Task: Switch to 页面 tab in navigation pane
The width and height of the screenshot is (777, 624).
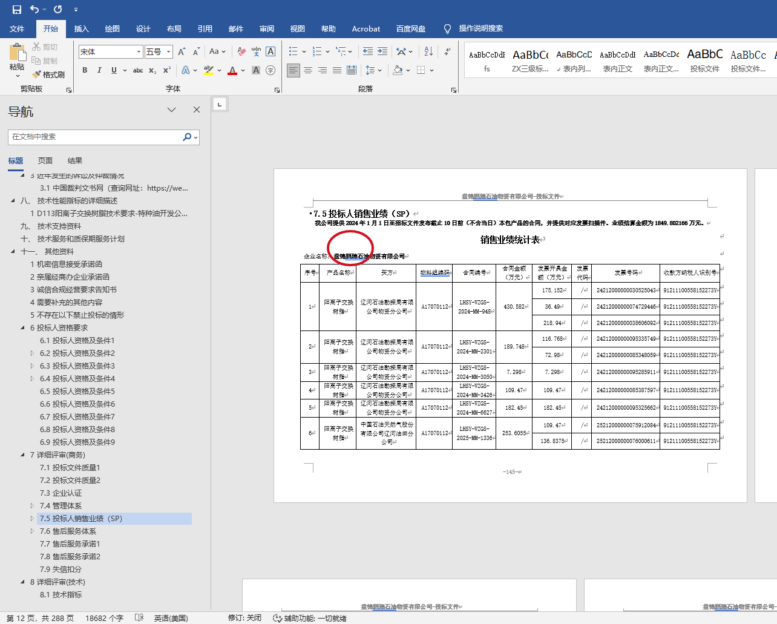Action: [x=45, y=160]
